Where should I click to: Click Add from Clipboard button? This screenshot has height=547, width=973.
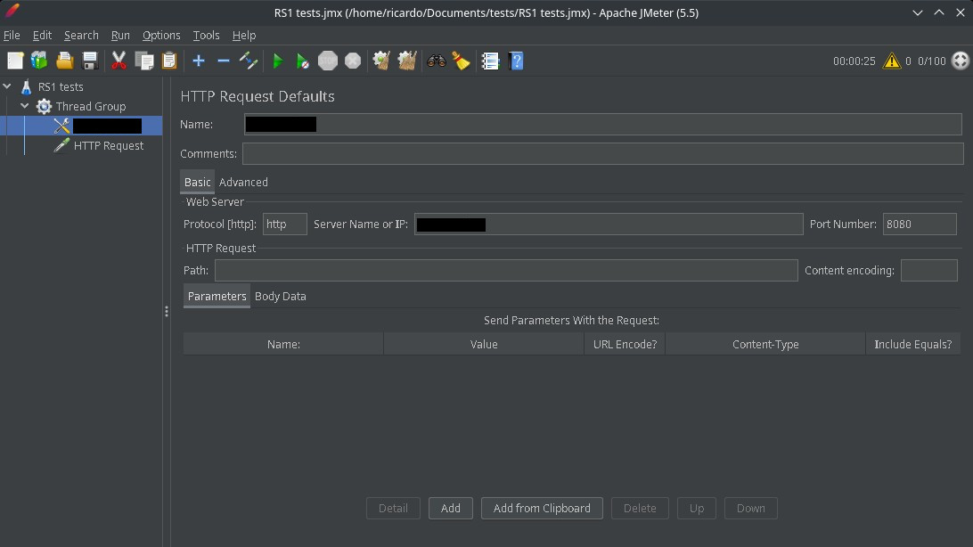tap(542, 508)
